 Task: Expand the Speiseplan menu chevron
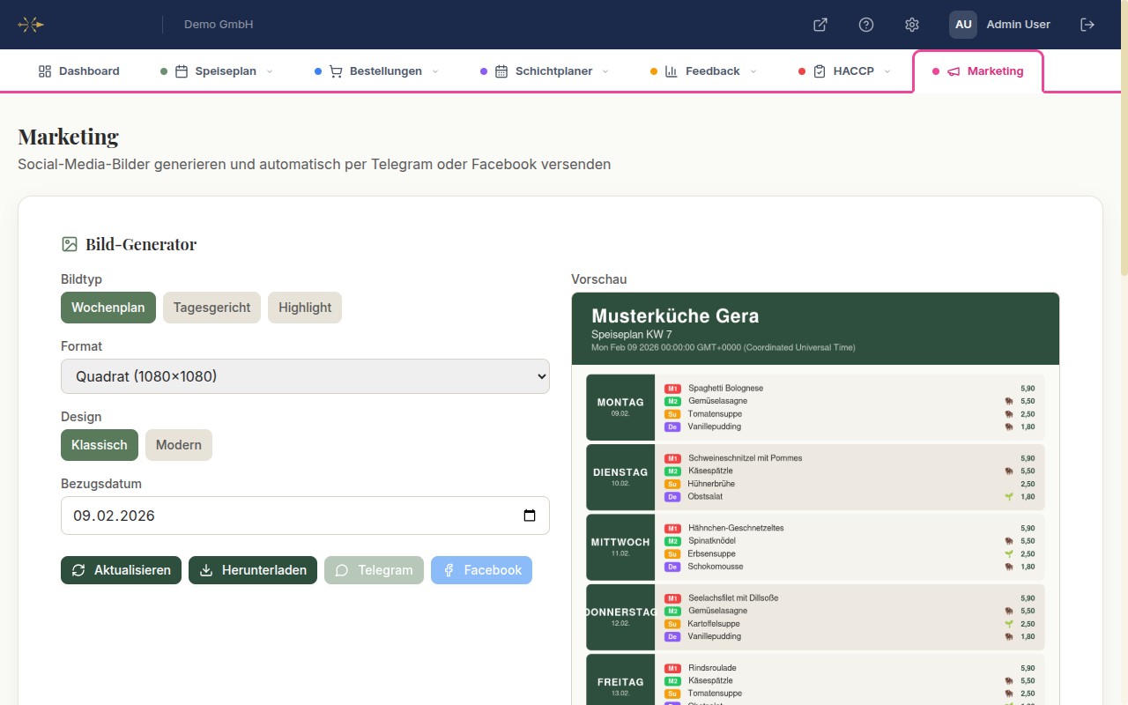(x=270, y=71)
